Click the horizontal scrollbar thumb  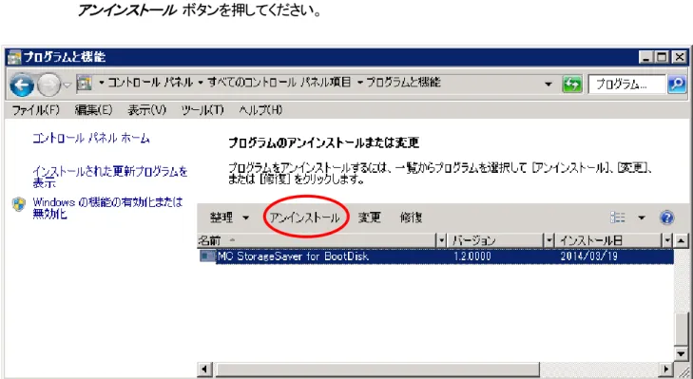pos(377,369)
